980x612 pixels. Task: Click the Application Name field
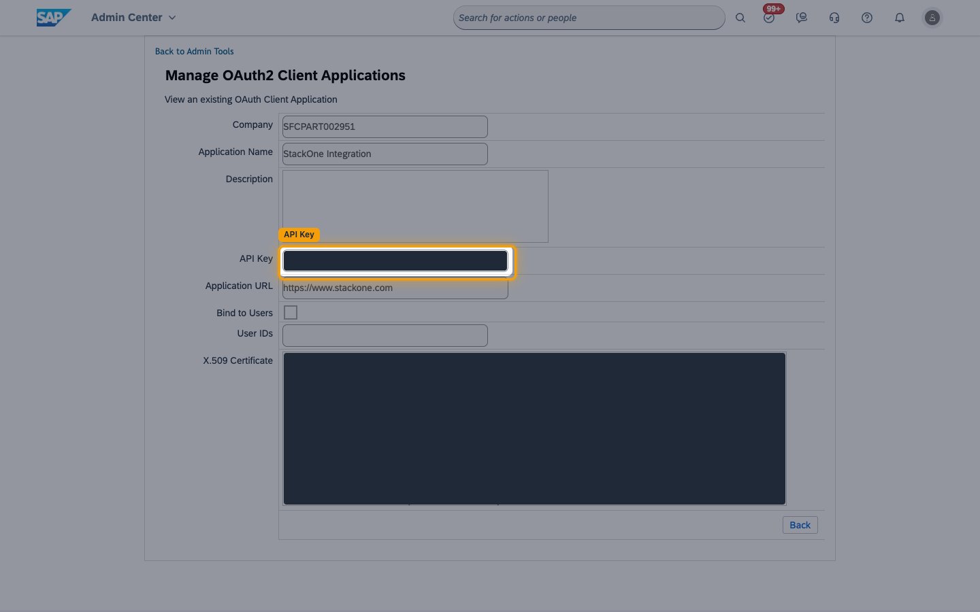pyautogui.click(x=385, y=154)
